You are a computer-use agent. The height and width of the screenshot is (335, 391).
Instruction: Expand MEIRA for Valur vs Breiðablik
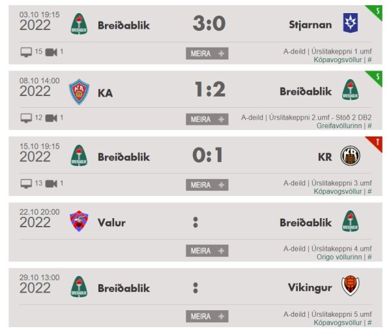click(207, 251)
